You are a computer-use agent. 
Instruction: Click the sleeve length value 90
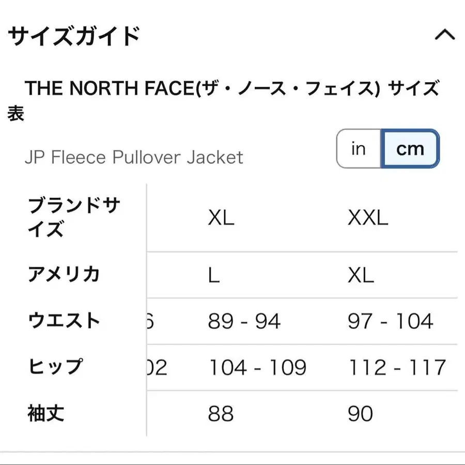(360, 414)
